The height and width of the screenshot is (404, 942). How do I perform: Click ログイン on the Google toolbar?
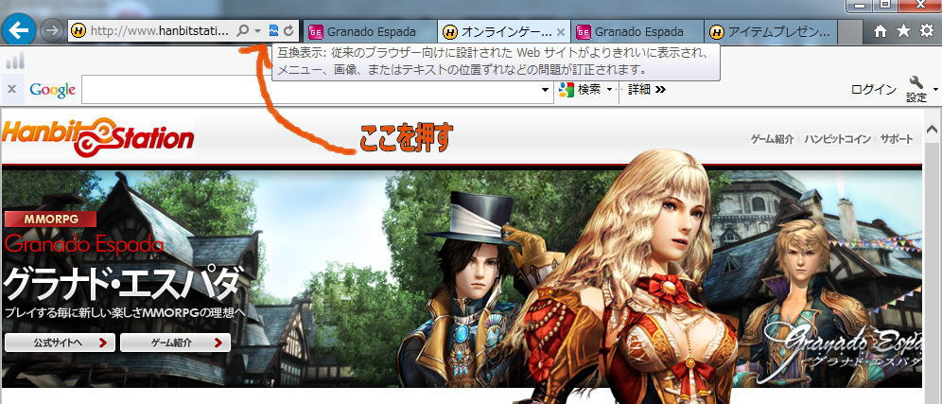(x=874, y=90)
